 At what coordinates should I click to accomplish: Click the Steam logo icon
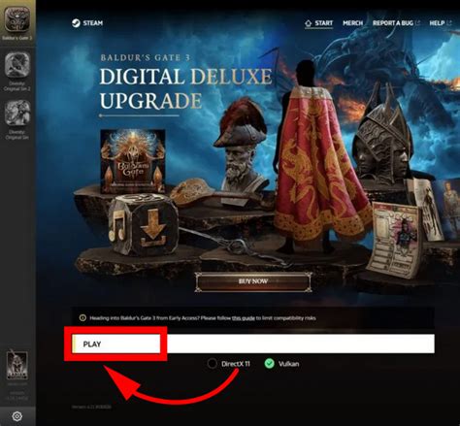coord(76,23)
